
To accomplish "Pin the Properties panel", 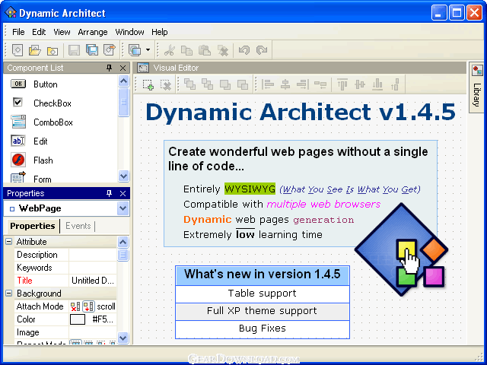I will click(109, 193).
